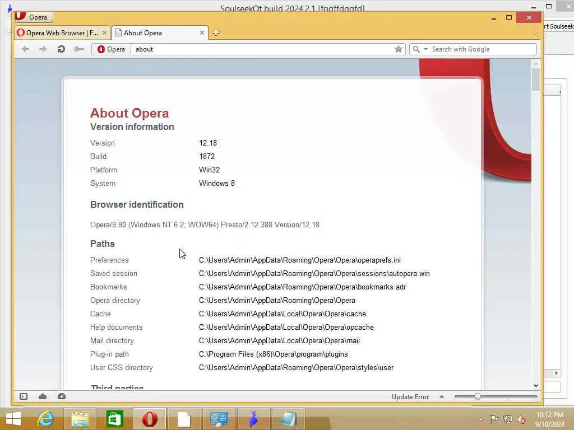Image resolution: width=574 pixels, height=430 pixels.
Task: Reload the page with reload icon
Action: pos(61,49)
